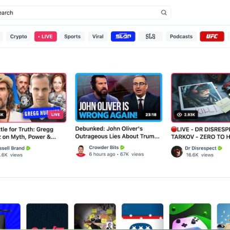
Task: Open Debunked: John Oliver's video title
Action: [117, 133]
